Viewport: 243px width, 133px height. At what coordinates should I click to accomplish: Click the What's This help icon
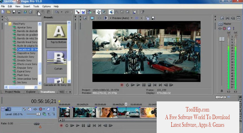(142, 12)
